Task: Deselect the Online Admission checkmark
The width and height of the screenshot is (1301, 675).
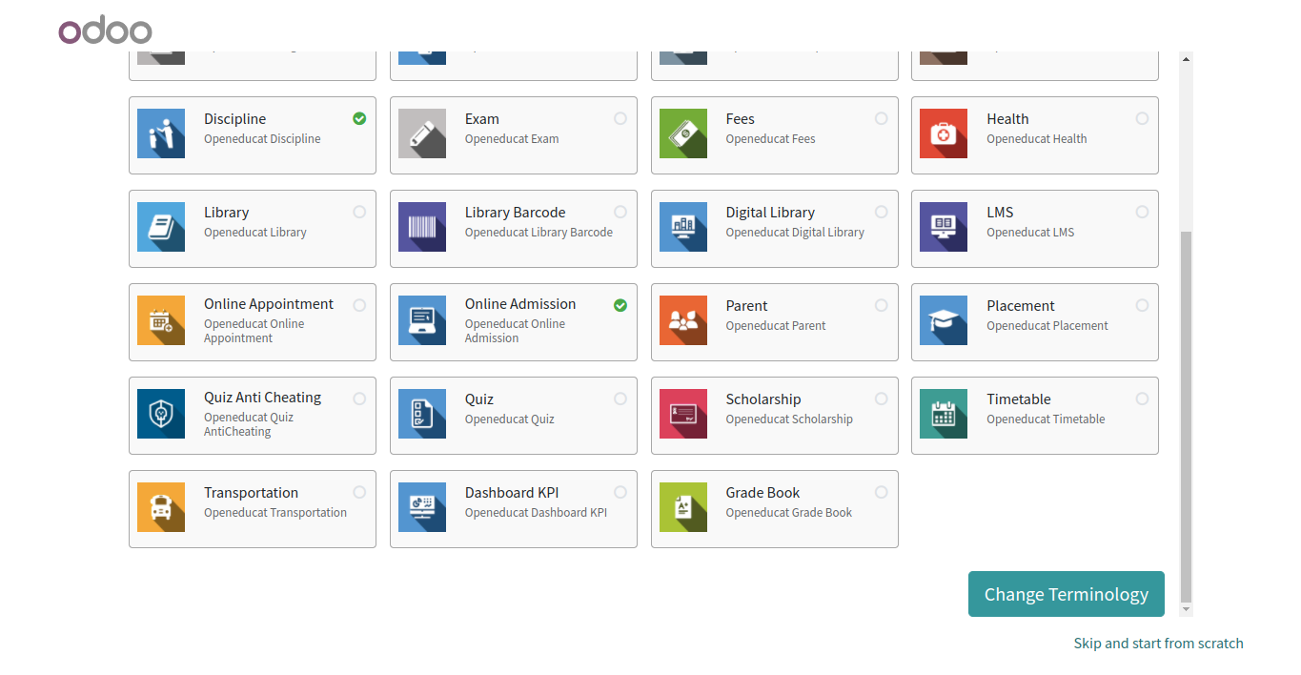Action: coord(620,305)
